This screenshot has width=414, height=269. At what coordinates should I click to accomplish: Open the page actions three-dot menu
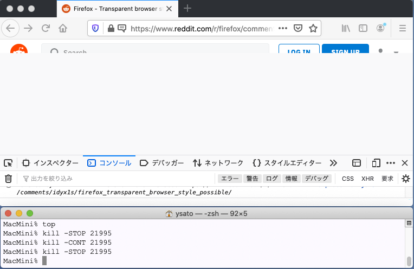pos(283,29)
